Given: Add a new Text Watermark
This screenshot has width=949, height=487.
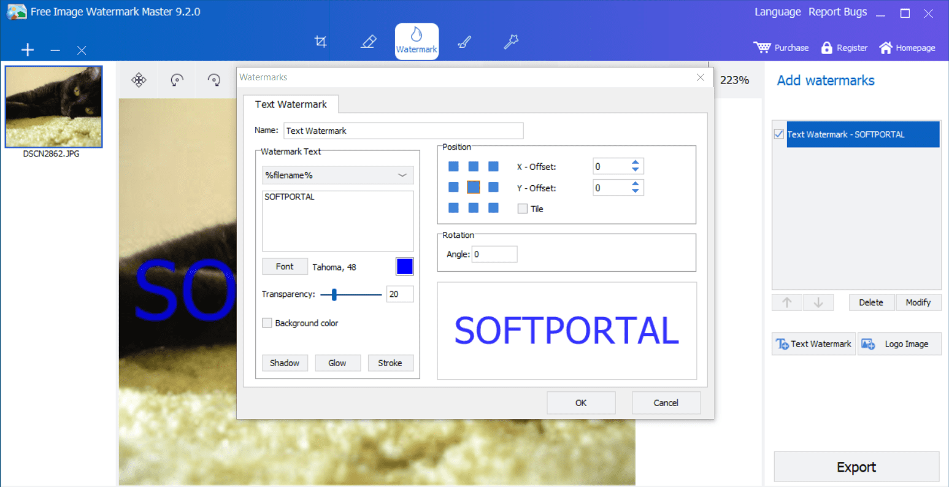Looking at the screenshot, I should click(813, 344).
